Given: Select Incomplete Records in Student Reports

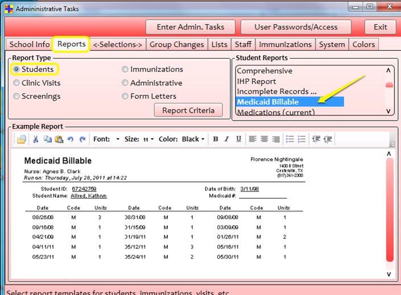Looking at the screenshot, I should [277, 92].
